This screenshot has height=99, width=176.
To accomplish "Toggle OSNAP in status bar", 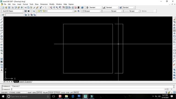I will [51, 93].
